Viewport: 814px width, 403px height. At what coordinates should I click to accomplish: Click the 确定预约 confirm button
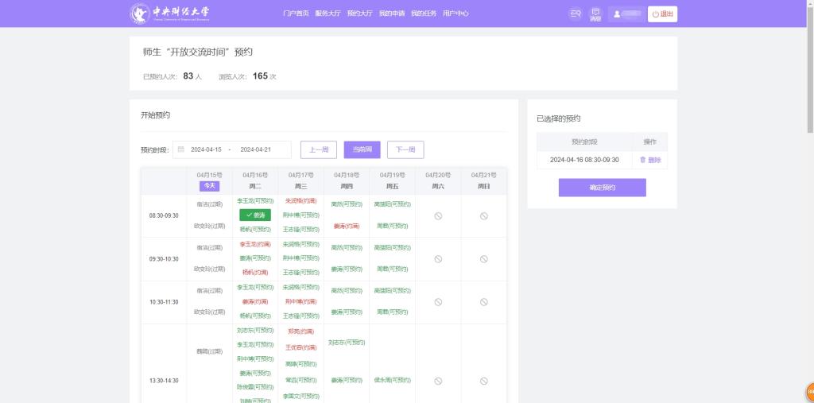pos(602,188)
